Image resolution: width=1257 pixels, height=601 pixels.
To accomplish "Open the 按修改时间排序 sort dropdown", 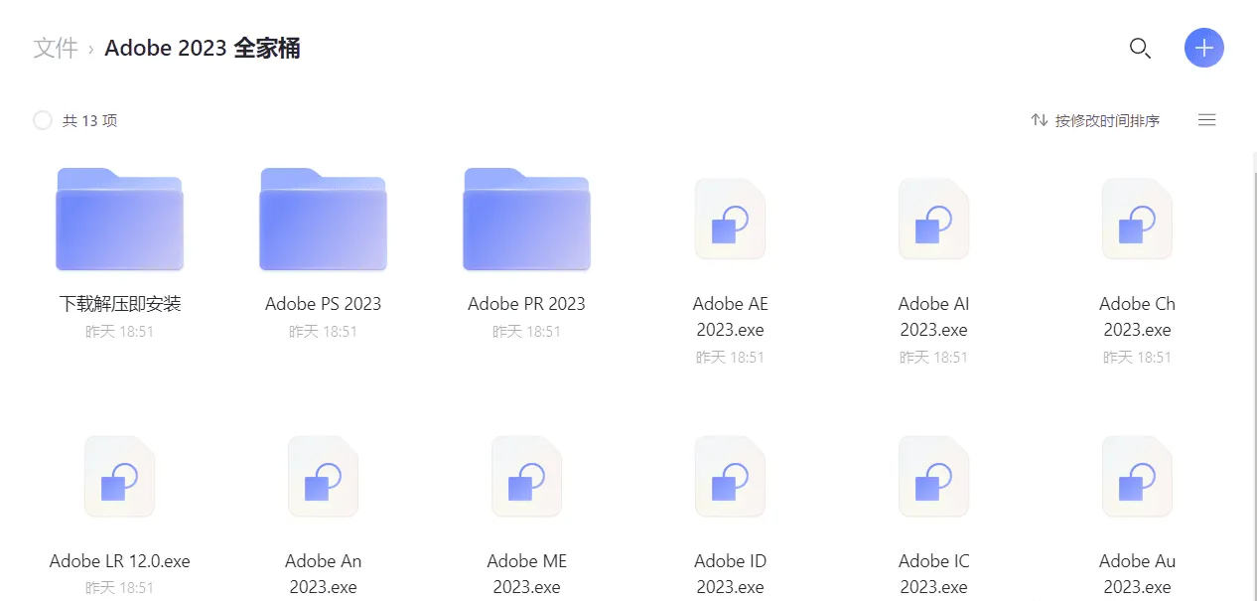I will pos(1095,120).
